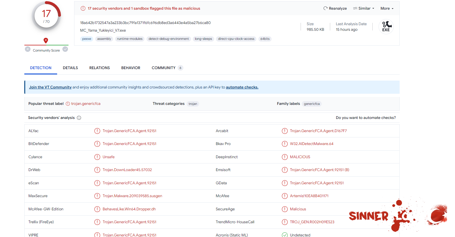
Task: Open the Similar dropdown
Action: 364,8
